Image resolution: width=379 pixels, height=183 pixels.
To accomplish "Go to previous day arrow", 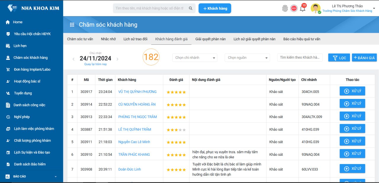I will click(74, 59).
